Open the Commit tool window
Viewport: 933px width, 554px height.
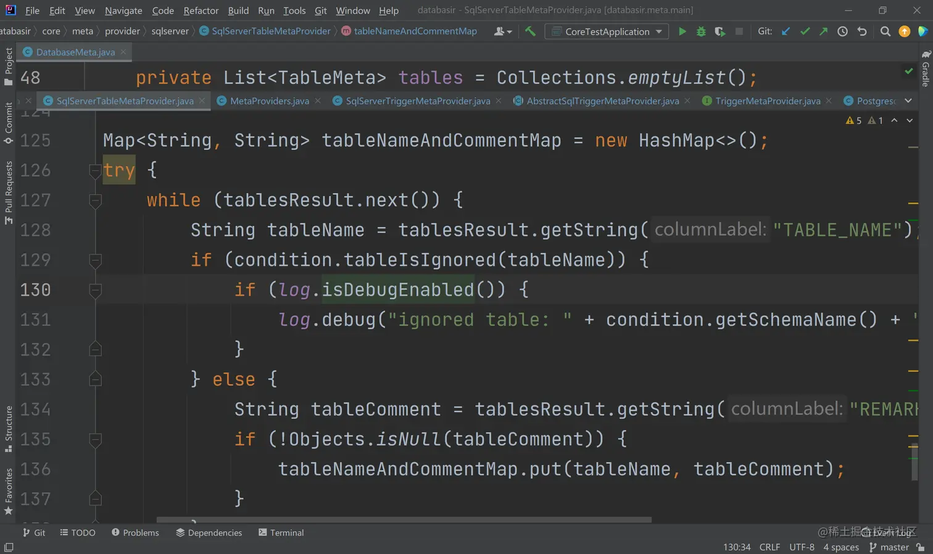pos(8,123)
